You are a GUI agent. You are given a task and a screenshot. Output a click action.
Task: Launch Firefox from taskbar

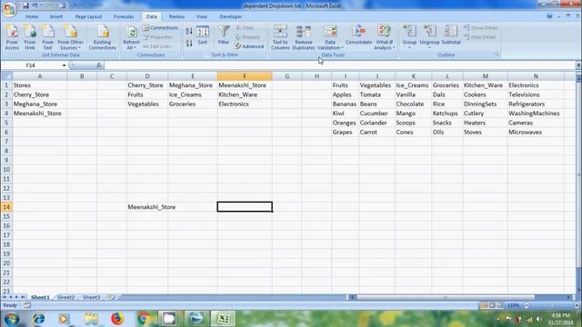coord(117,319)
